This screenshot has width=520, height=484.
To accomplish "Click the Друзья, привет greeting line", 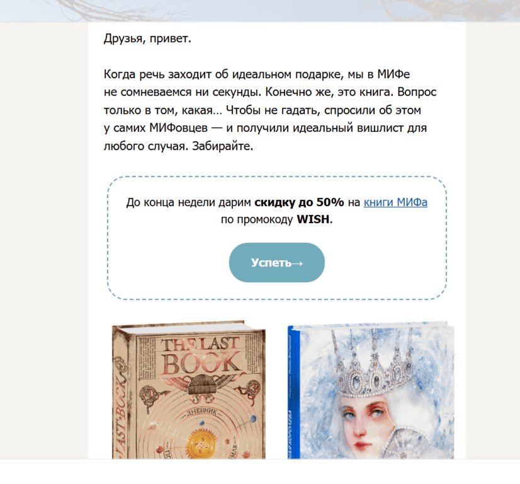I will coord(147,38).
